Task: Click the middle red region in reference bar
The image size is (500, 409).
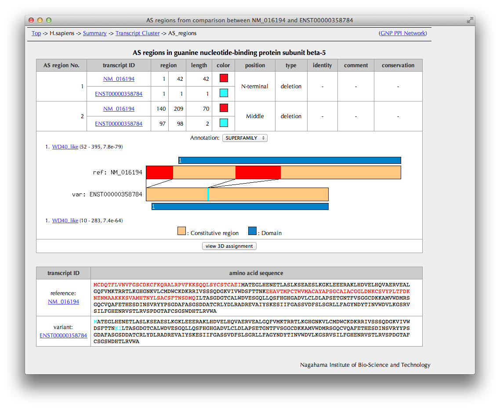Action: (258, 172)
